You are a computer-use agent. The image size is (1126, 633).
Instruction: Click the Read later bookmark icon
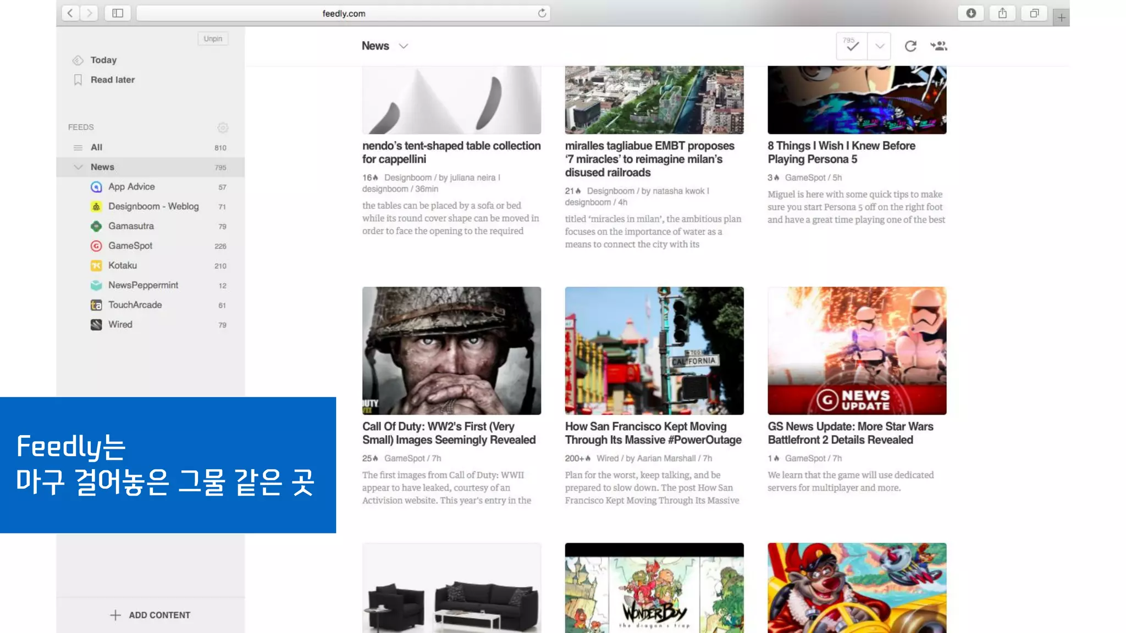click(x=78, y=80)
